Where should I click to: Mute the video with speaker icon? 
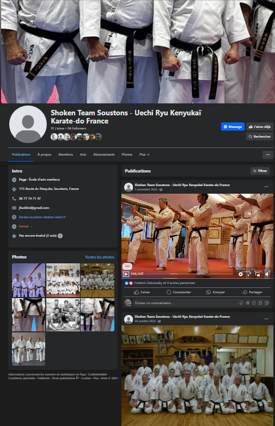pyautogui.click(x=267, y=274)
